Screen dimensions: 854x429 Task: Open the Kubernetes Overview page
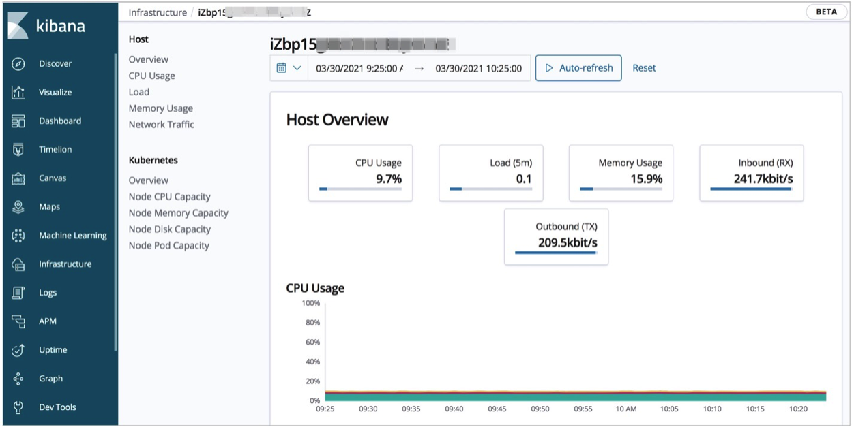tap(148, 180)
